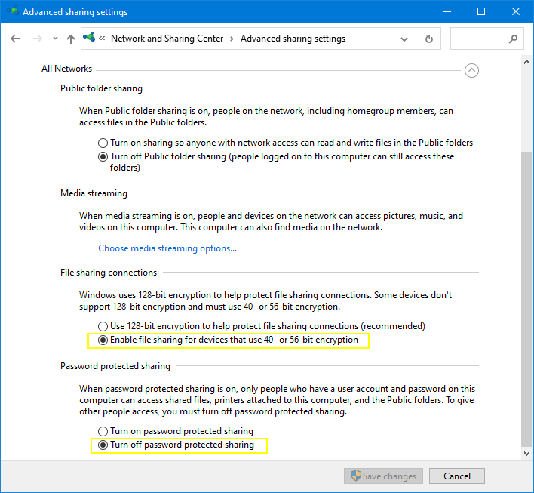Screen dimensions: 534x493
Task: Click the search magnifier icon
Action: tap(513, 39)
